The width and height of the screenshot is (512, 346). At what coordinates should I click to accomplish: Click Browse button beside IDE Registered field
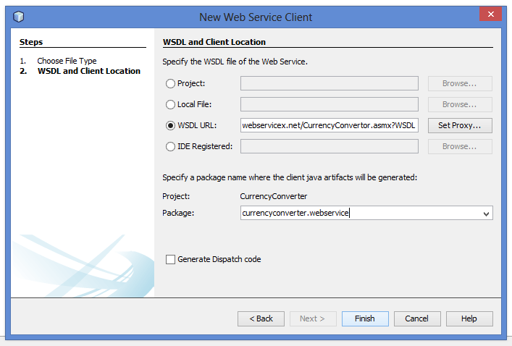pos(460,147)
